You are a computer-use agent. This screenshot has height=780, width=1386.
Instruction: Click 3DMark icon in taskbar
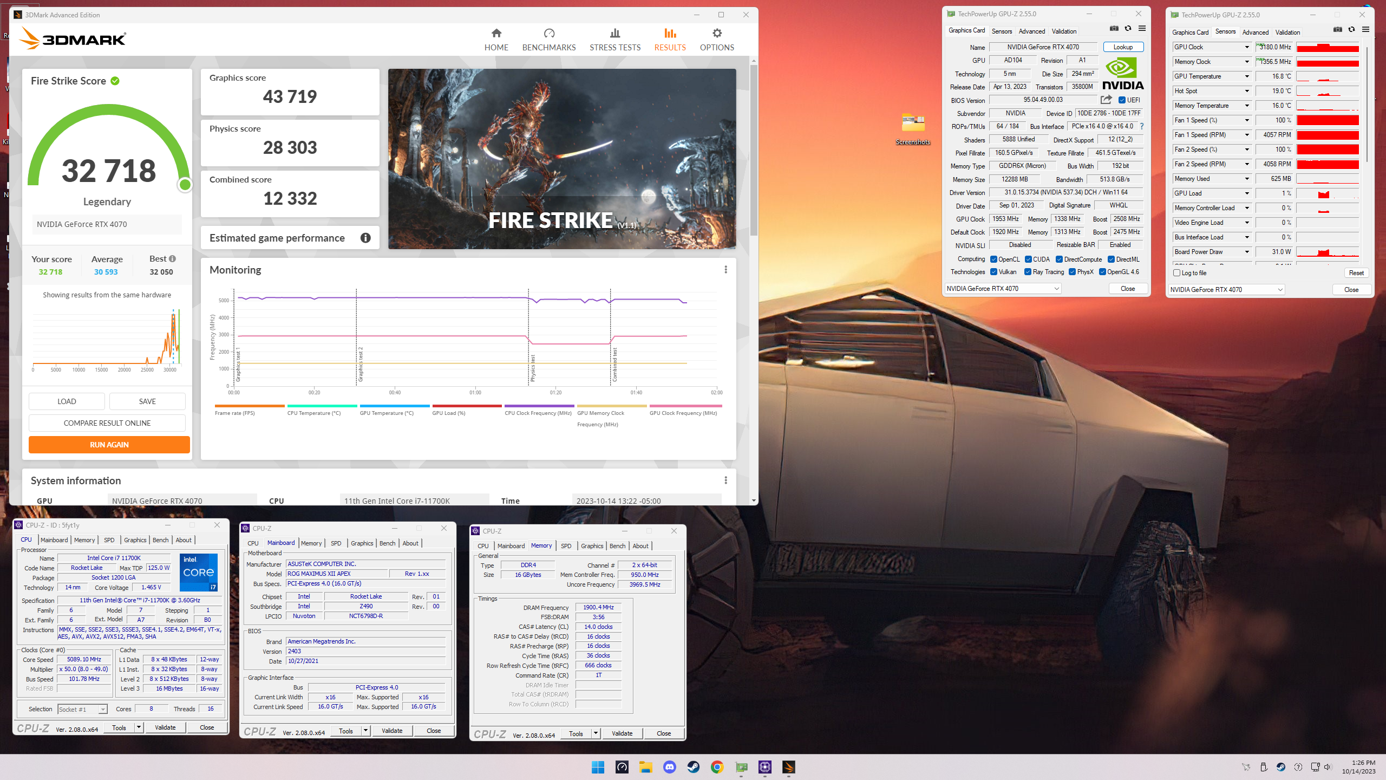(x=789, y=767)
